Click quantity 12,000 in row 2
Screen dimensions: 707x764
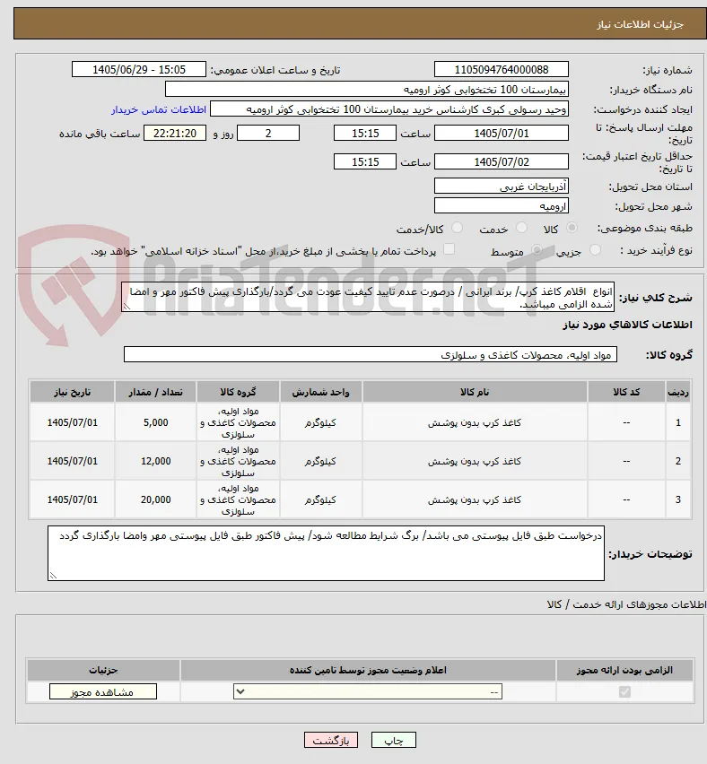click(155, 461)
